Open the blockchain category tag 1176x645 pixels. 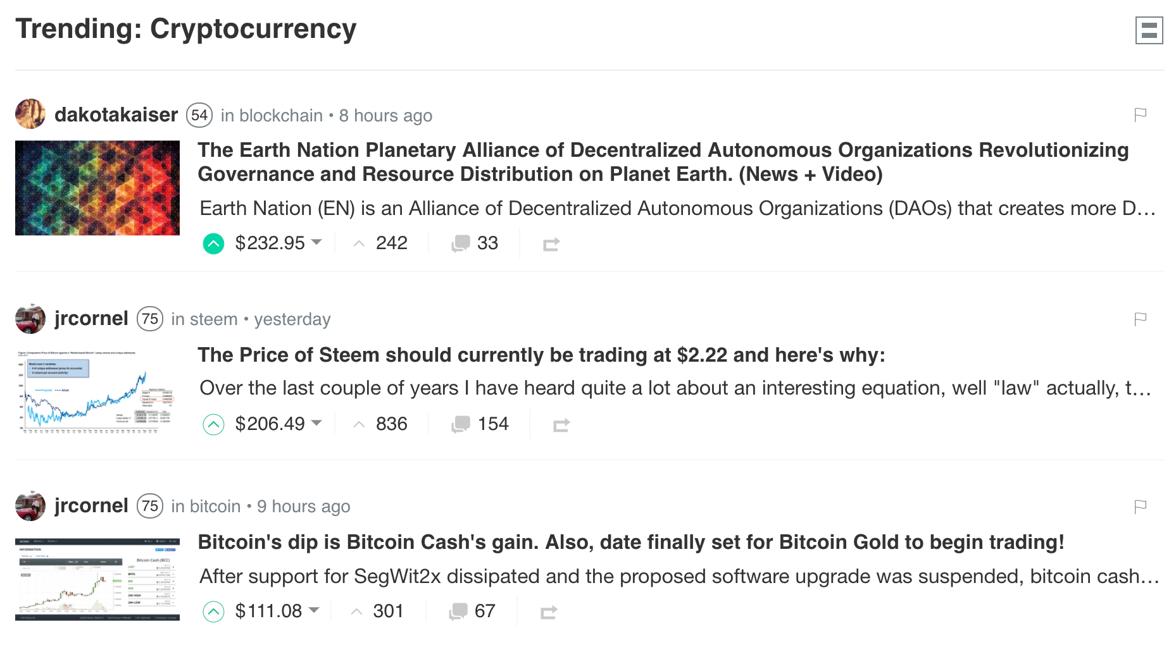(x=281, y=116)
